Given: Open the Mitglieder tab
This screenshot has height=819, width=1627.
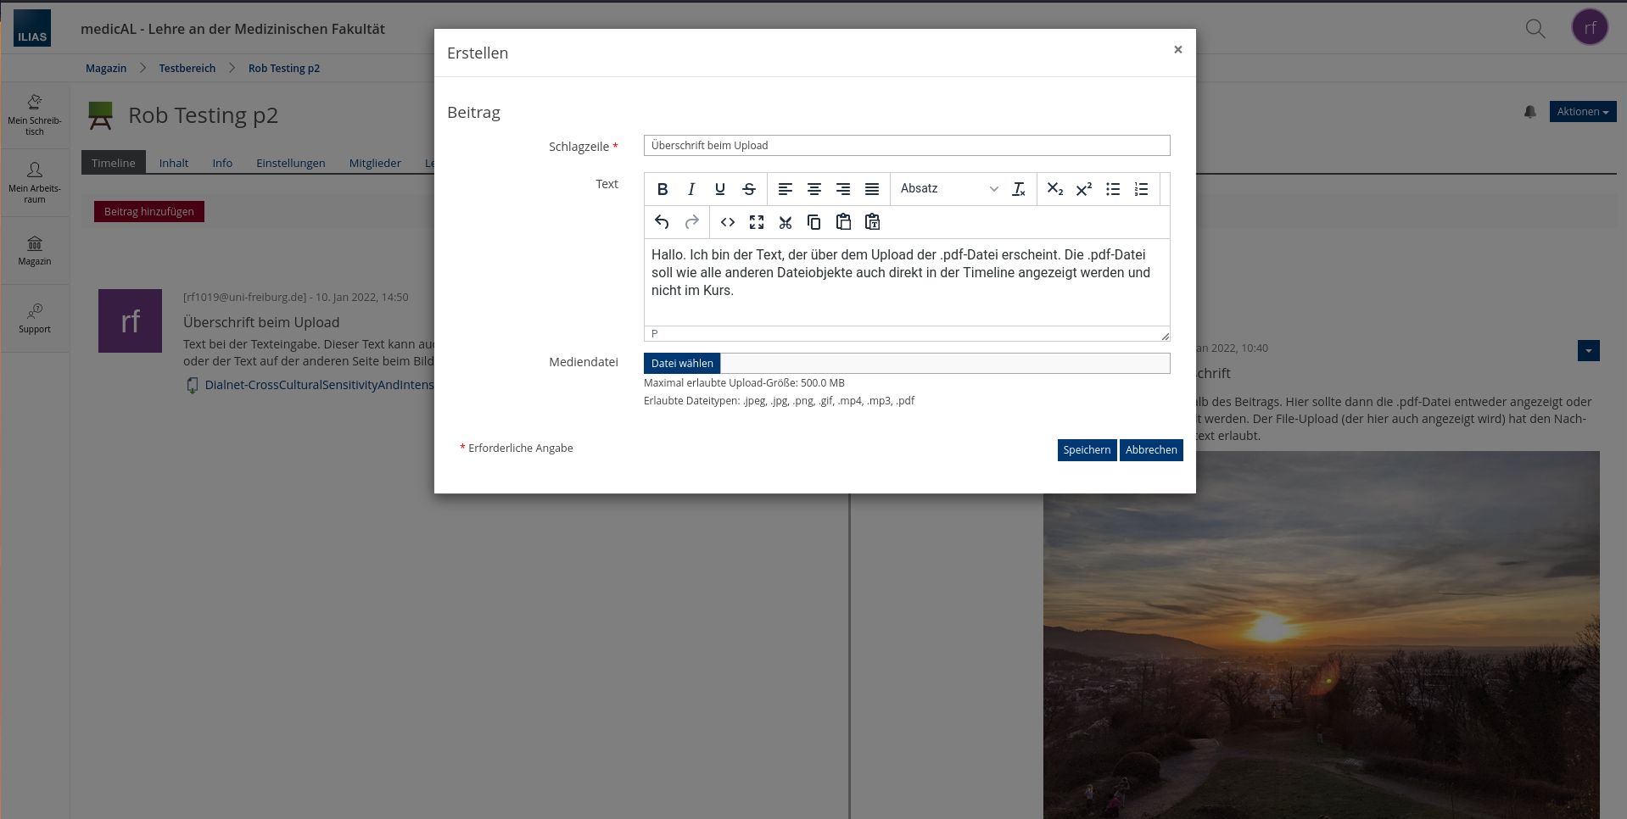Looking at the screenshot, I should tap(375, 163).
